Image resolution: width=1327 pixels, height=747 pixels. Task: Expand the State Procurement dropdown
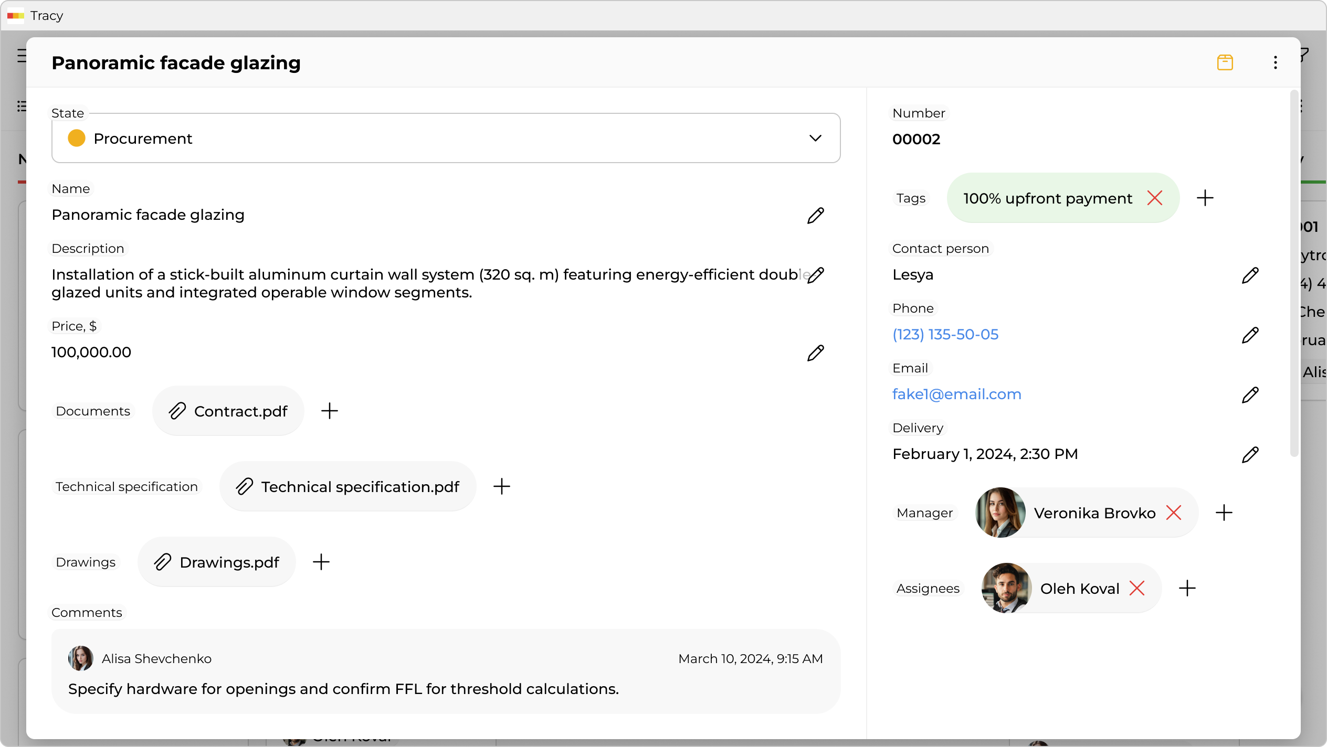coord(815,138)
